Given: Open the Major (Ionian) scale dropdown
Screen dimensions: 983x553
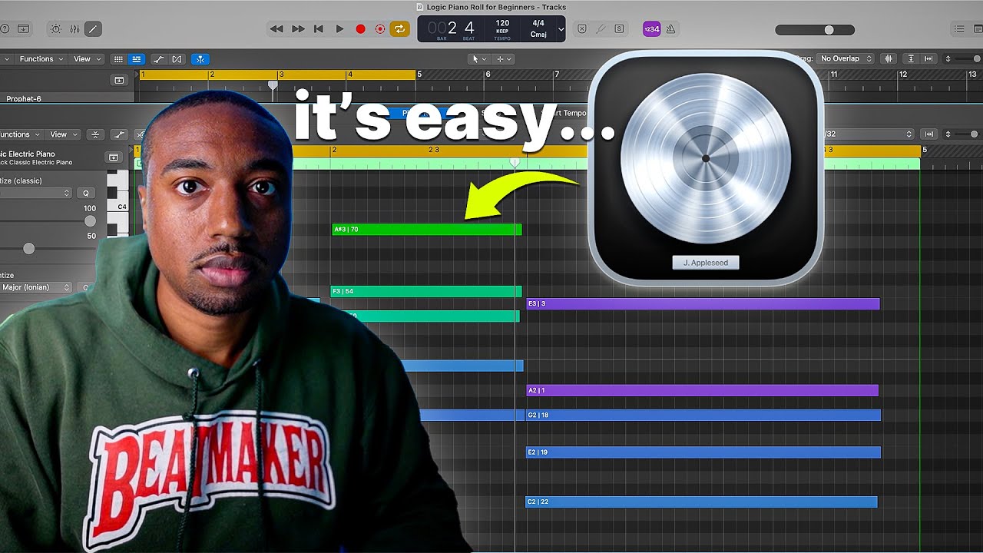Looking at the screenshot, I should pos(36,287).
